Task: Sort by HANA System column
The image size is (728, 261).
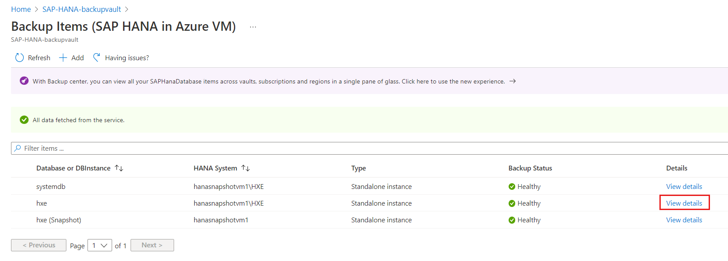Action: click(x=246, y=168)
